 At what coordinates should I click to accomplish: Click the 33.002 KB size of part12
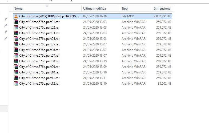164,84
